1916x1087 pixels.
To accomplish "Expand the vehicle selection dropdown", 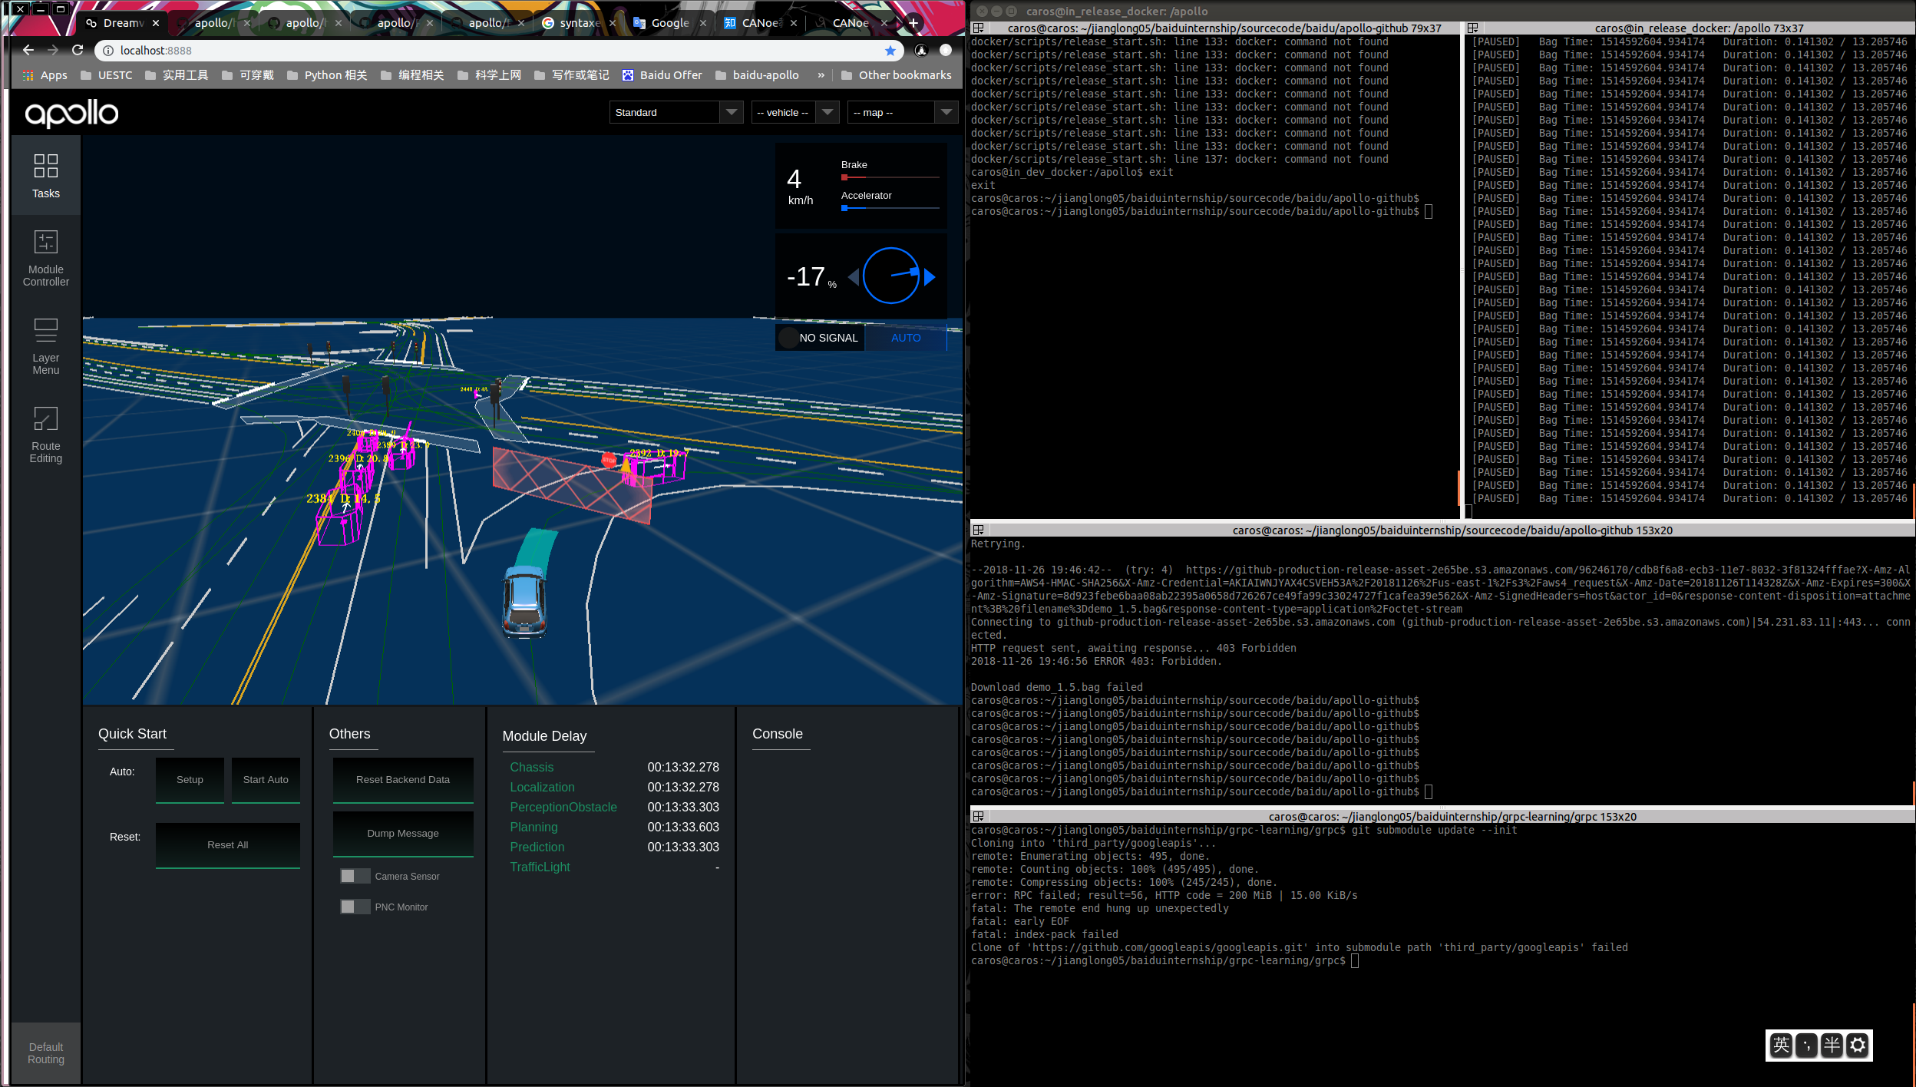I will (794, 112).
